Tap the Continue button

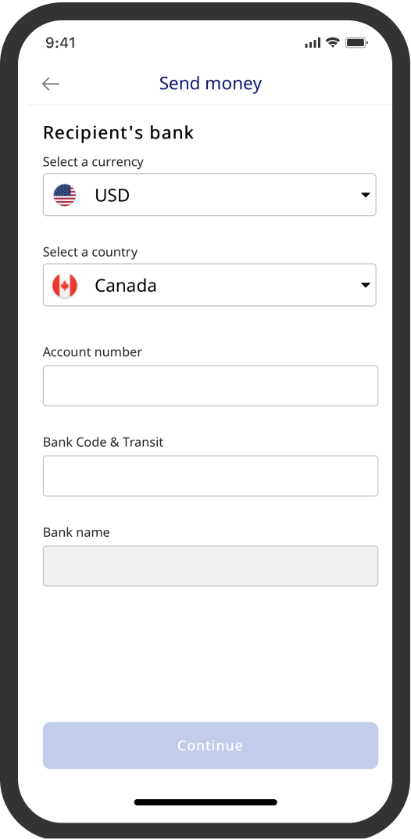point(210,745)
